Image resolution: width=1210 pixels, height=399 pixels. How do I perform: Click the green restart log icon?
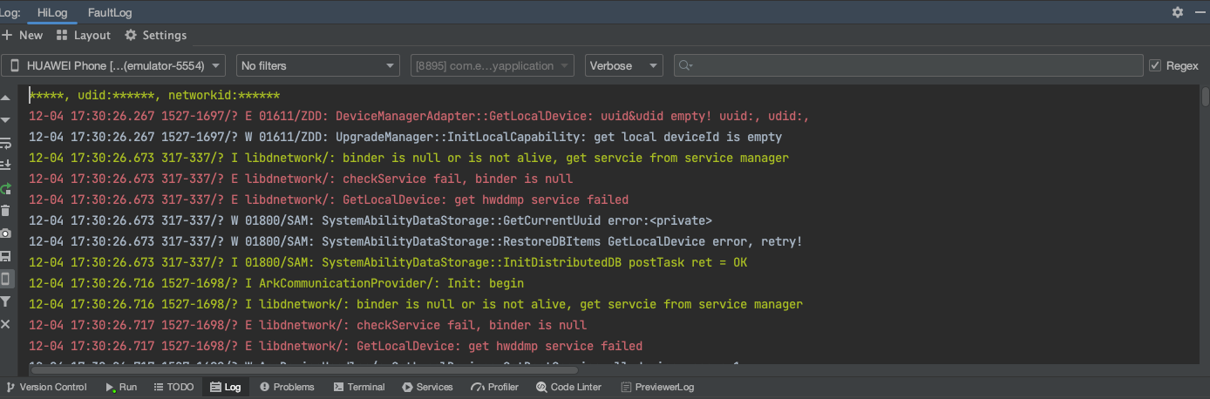[6, 188]
